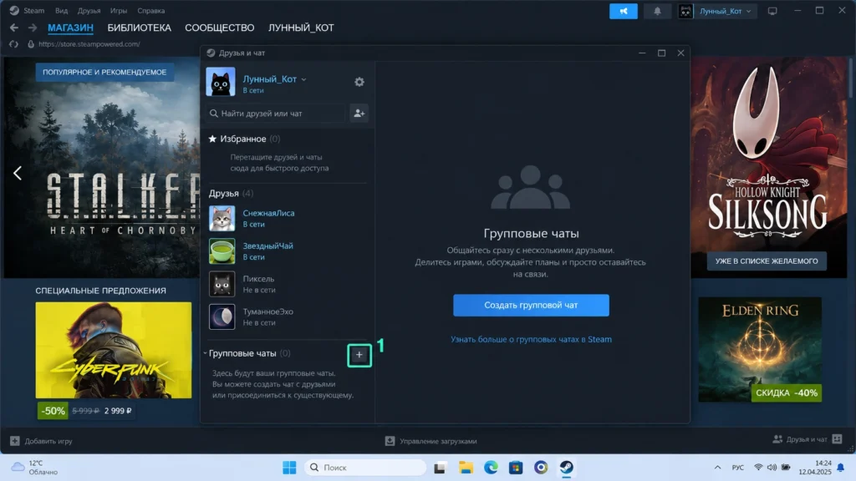This screenshot has width=856, height=481.
Task: Click the Лунный_Кот profile avatar in chat
Action: pos(221,82)
